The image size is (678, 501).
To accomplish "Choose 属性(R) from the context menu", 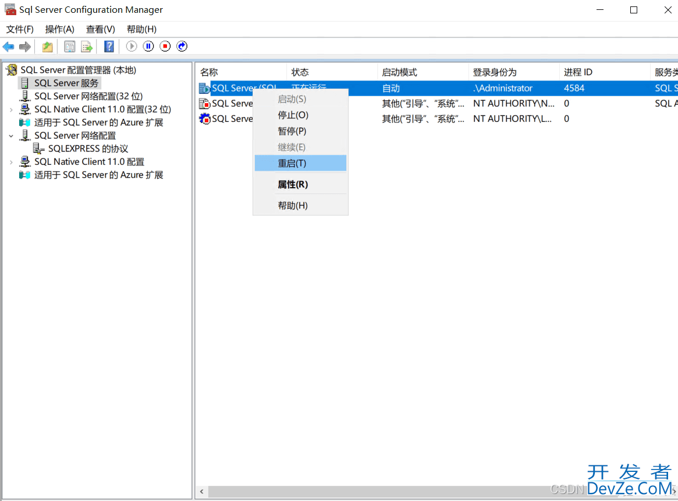I will click(x=300, y=185).
